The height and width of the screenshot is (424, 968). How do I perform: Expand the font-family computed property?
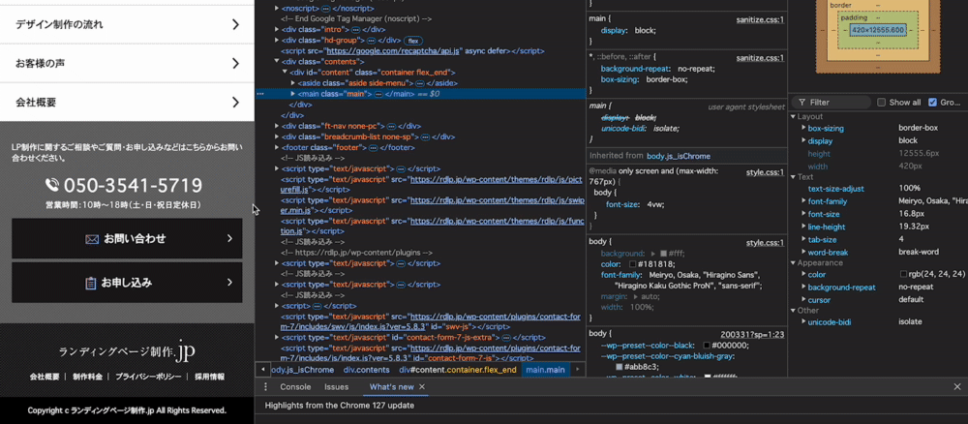tap(803, 201)
